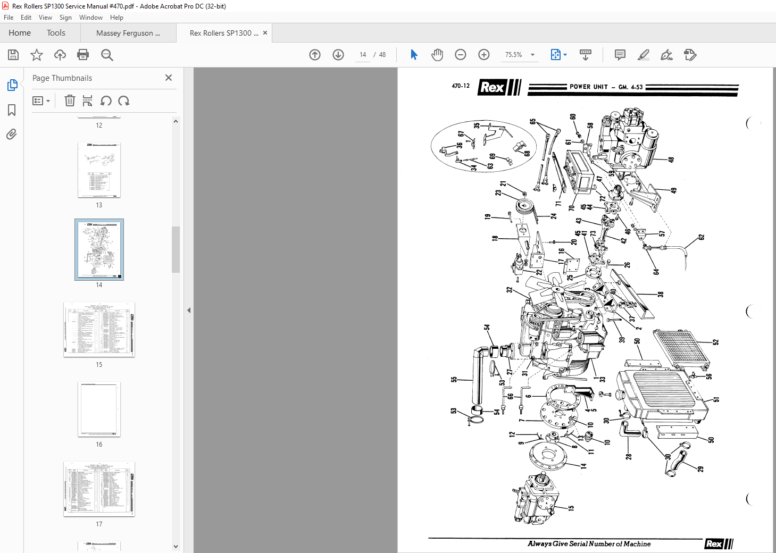Open the Edit menu
776x553 pixels.
pyautogui.click(x=26, y=18)
